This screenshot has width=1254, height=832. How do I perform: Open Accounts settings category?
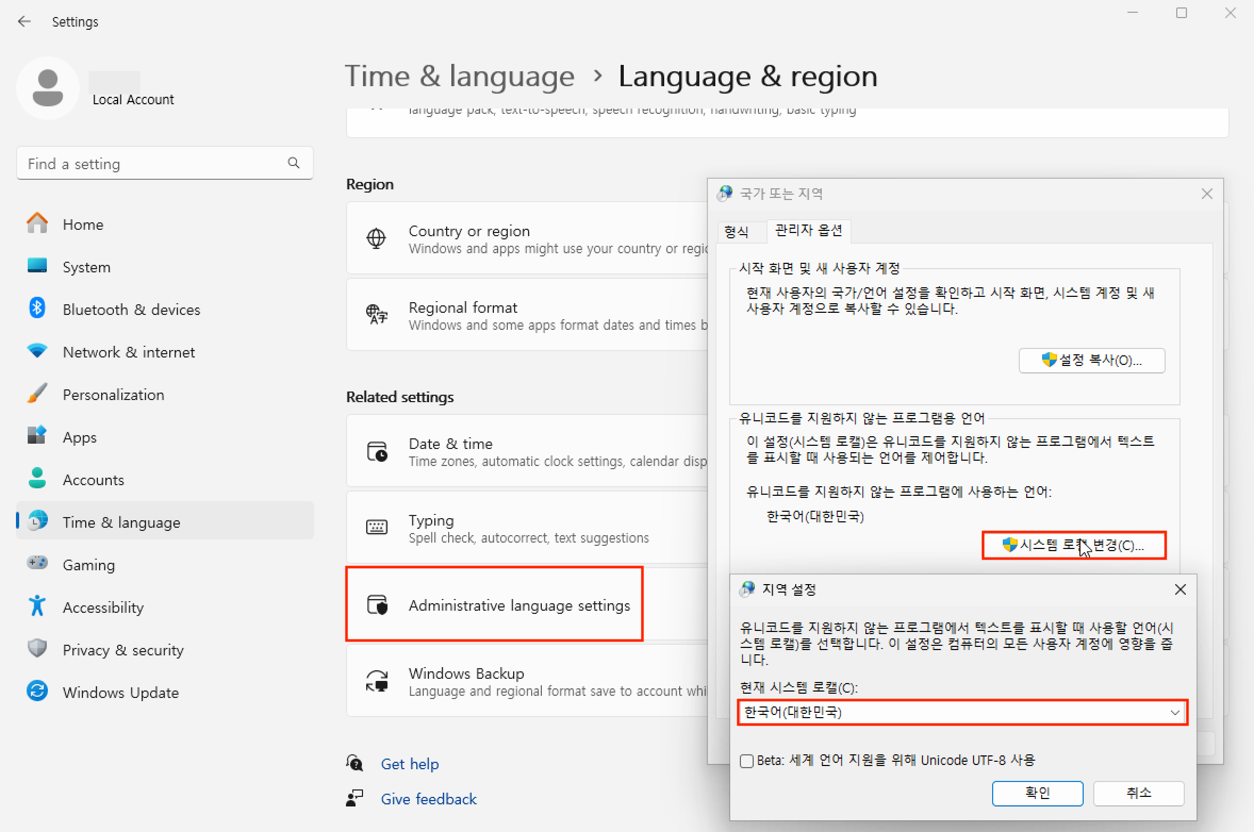[x=165, y=480]
